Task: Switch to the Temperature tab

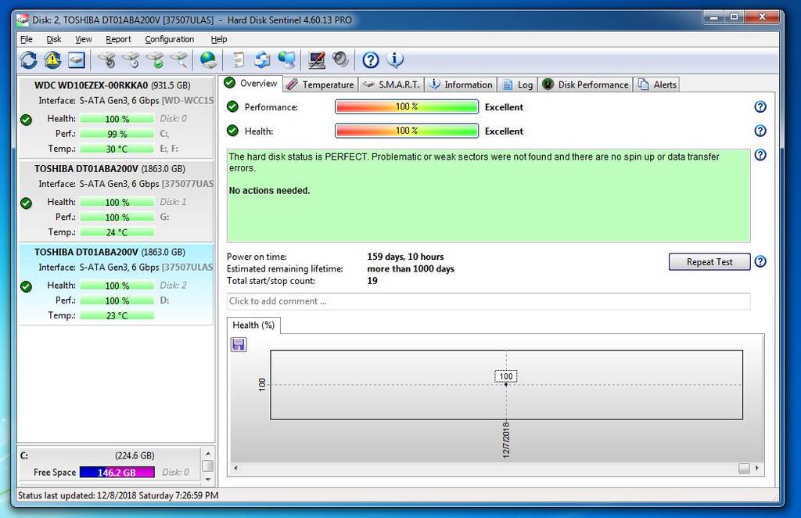Action: pyautogui.click(x=320, y=85)
